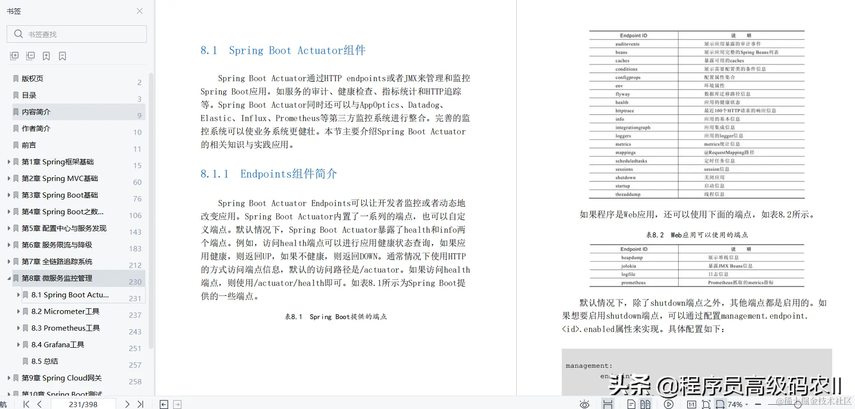
Task: Go to 8.4 Grafana工具 bookmark
Action: tap(58, 344)
